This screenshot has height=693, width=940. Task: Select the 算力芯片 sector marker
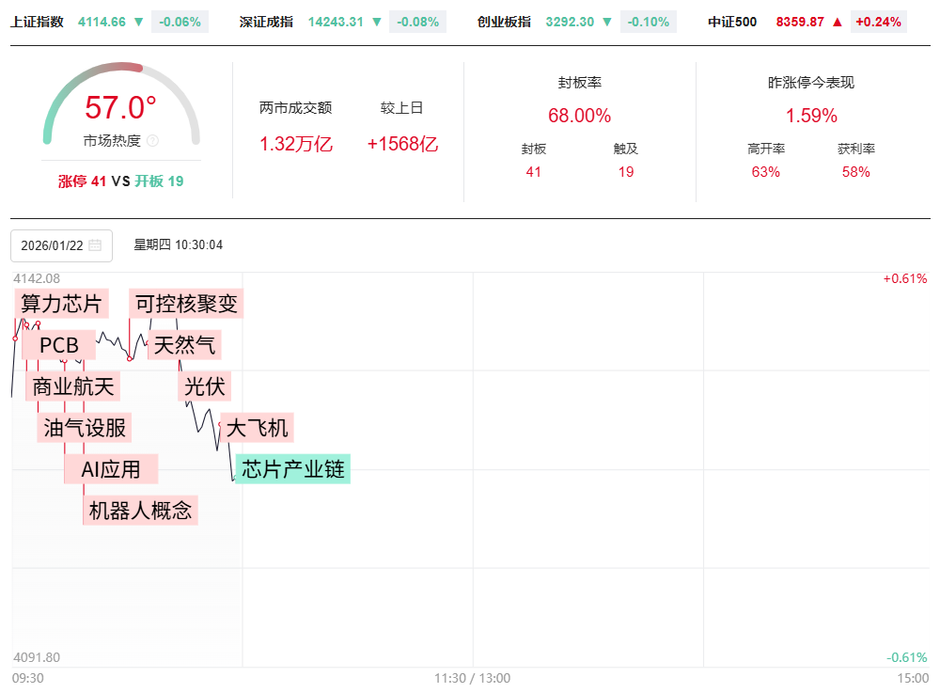61,304
